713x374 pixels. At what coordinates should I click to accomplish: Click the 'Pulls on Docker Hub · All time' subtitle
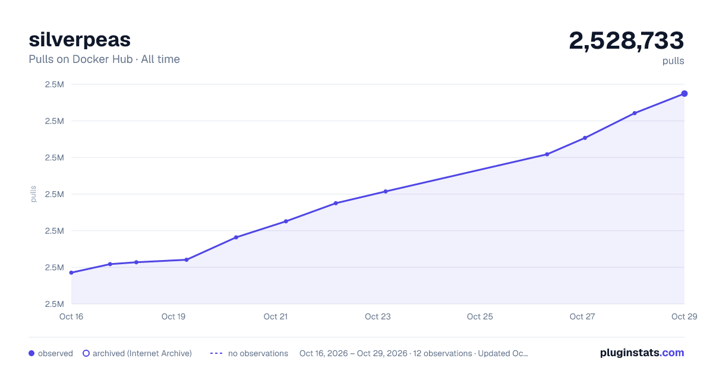(104, 59)
